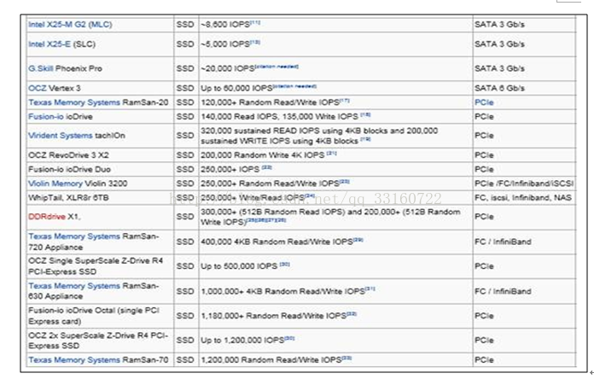This screenshot has height=379, width=594.
Task: Open the G.Skill link
Action: [40, 68]
